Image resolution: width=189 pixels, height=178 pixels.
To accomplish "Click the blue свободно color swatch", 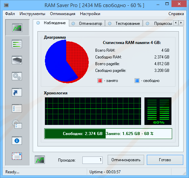I will [x=137, y=81].
